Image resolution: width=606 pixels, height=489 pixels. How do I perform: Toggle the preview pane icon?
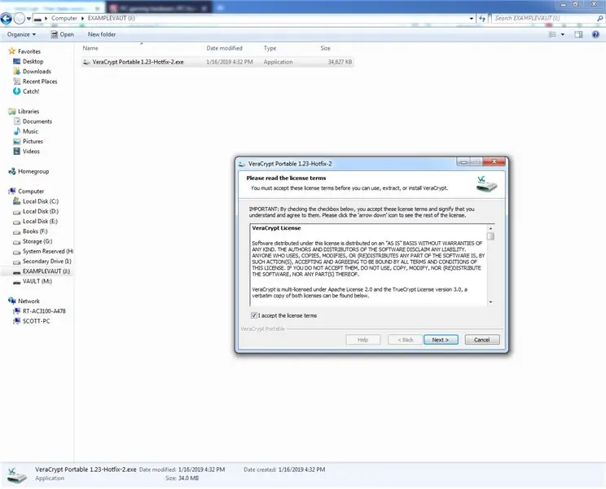(578, 35)
